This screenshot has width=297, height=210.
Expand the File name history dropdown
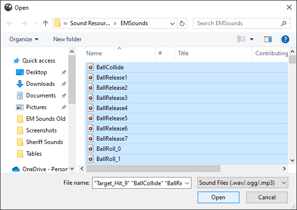pos(188,182)
